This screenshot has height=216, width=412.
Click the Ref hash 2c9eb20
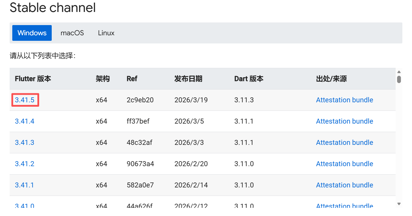(140, 100)
